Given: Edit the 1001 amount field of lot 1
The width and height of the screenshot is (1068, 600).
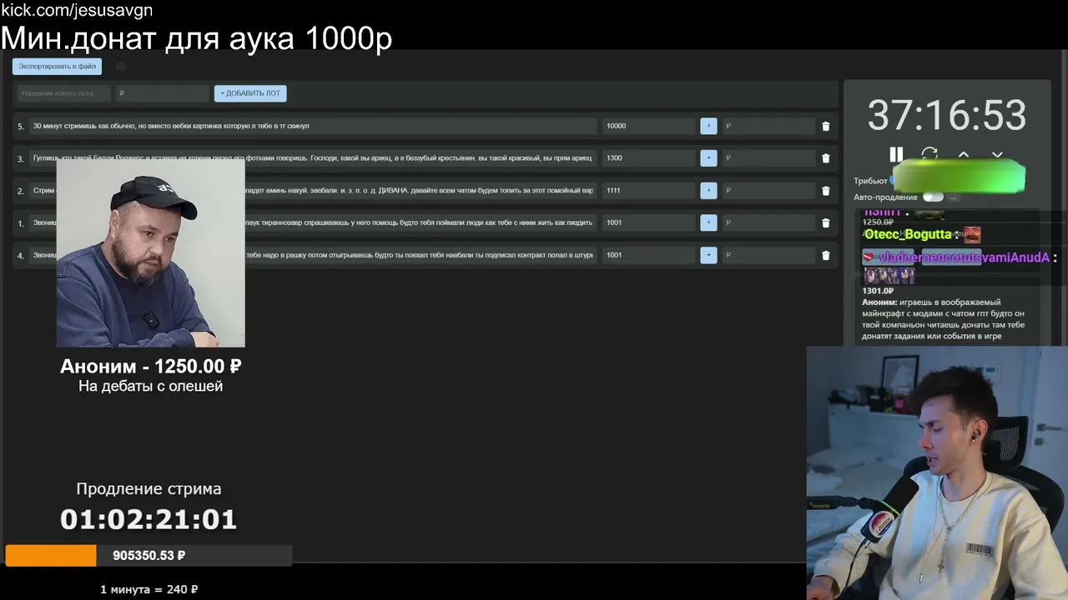Looking at the screenshot, I should click(x=648, y=222).
